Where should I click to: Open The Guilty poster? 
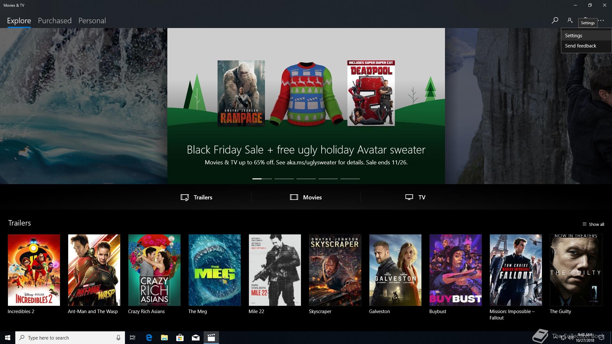(576, 270)
